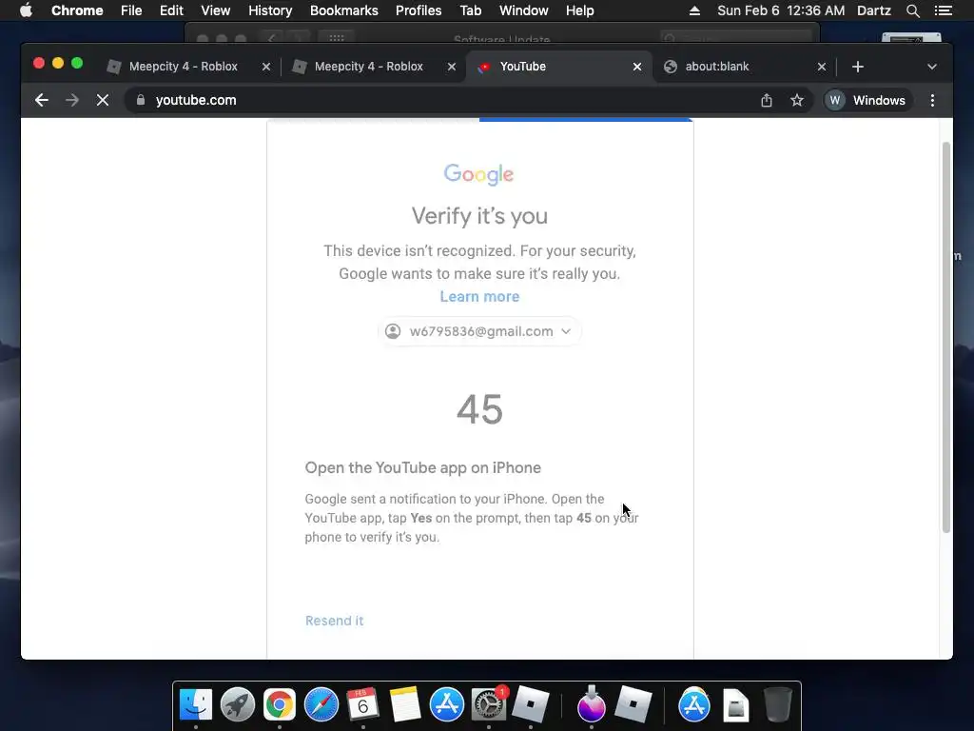
Task: Open the Chrome menu in menu bar
Action: 77,10
